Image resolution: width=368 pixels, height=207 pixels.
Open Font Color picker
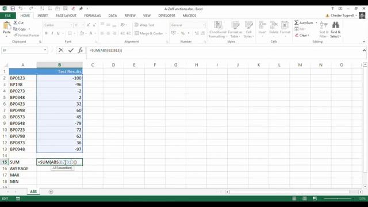click(91, 33)
